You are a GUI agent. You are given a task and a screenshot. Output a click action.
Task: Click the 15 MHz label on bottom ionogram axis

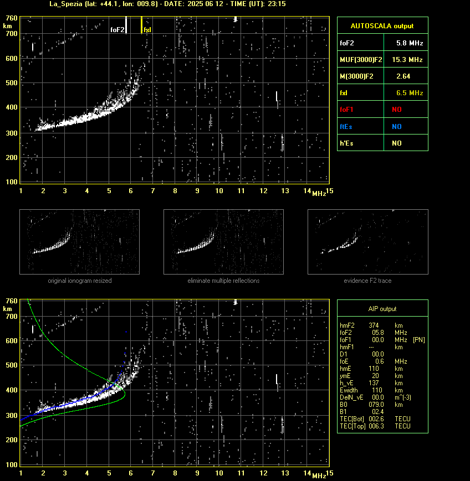(329, 473)
